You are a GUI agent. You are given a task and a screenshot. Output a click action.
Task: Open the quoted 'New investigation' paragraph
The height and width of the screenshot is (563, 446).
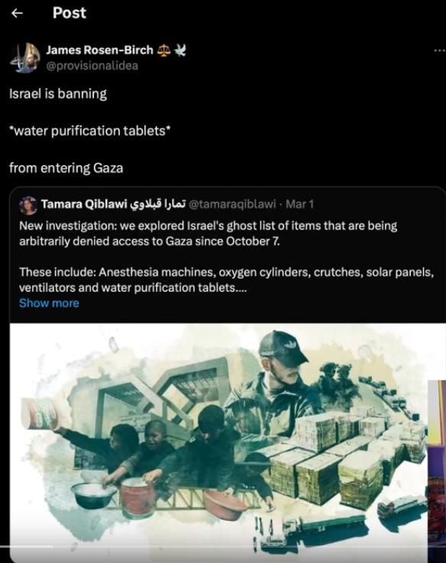(x=208, y=234)
